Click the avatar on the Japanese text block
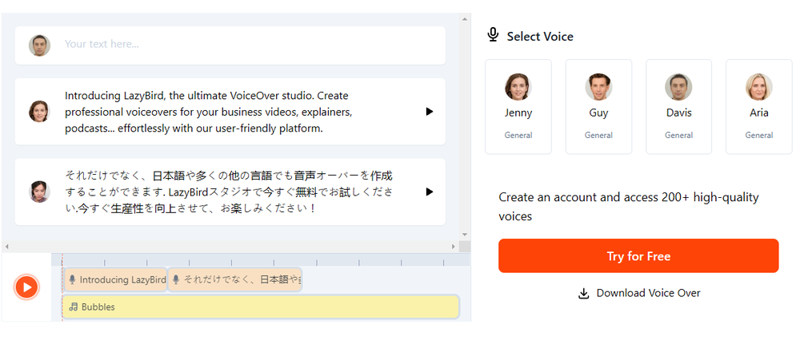Screen dimensions: 800x340 [39, 192]
